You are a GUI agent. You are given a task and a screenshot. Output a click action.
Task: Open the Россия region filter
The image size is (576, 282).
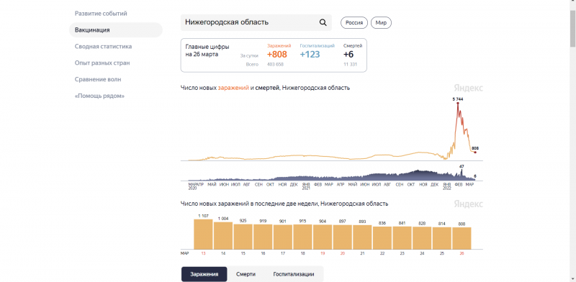pyautogui.click(x=354, y=23)
